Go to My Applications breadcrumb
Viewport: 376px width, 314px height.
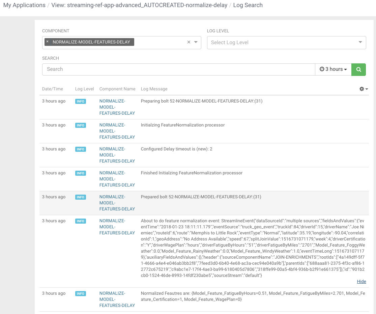point(24,5)
